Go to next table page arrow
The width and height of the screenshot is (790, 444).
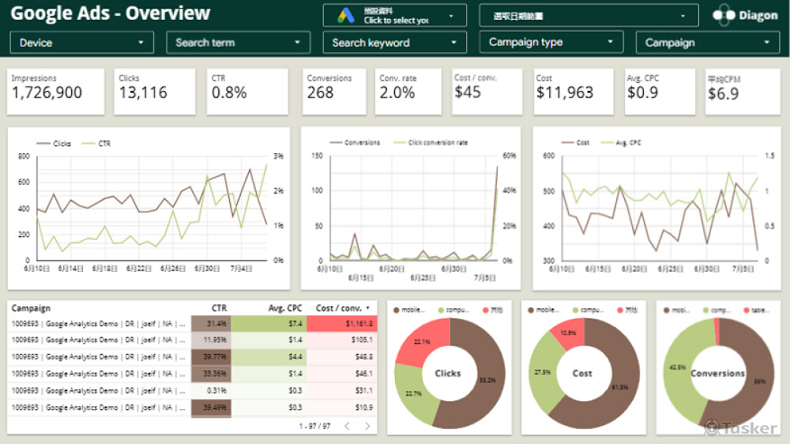367,427
